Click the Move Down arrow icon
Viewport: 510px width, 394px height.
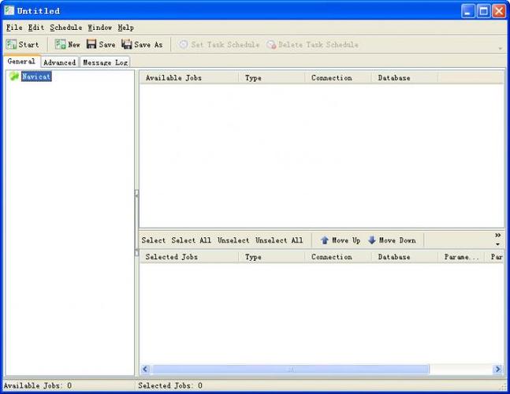372,240
